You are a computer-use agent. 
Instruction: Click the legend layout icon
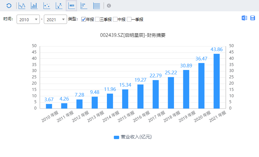(84, 6)
